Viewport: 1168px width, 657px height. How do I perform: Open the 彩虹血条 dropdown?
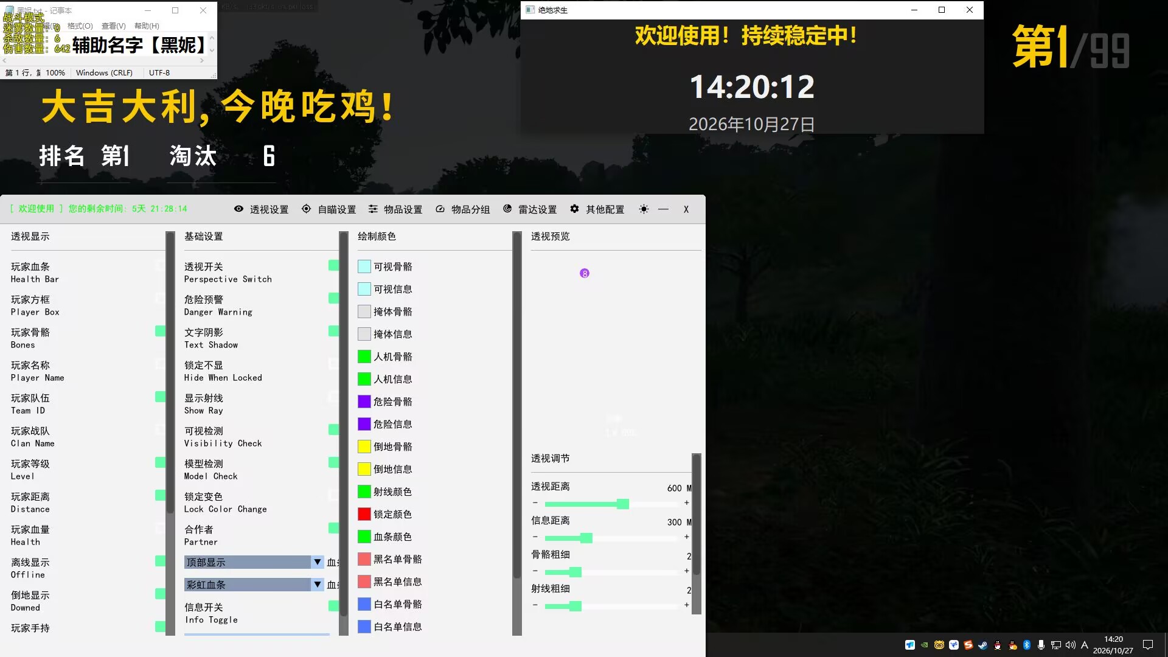[254, 585]
